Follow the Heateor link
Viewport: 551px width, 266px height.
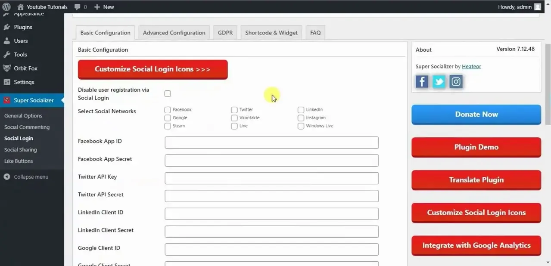coord(471,67)
